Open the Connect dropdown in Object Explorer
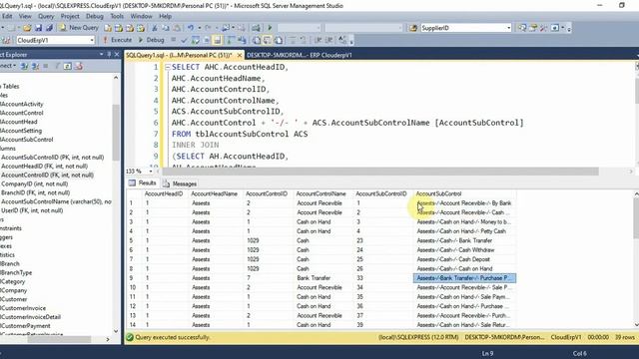Image resolution: width=639 pixels, height=359 pixels. (8, 66)
